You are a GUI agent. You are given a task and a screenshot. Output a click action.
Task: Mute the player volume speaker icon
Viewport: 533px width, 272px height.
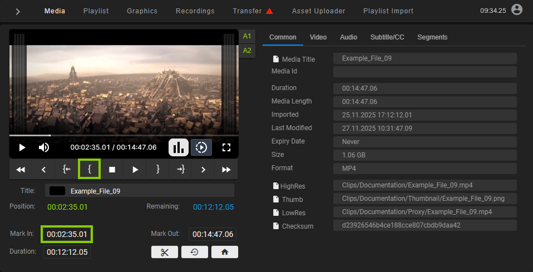click(43, 147)
